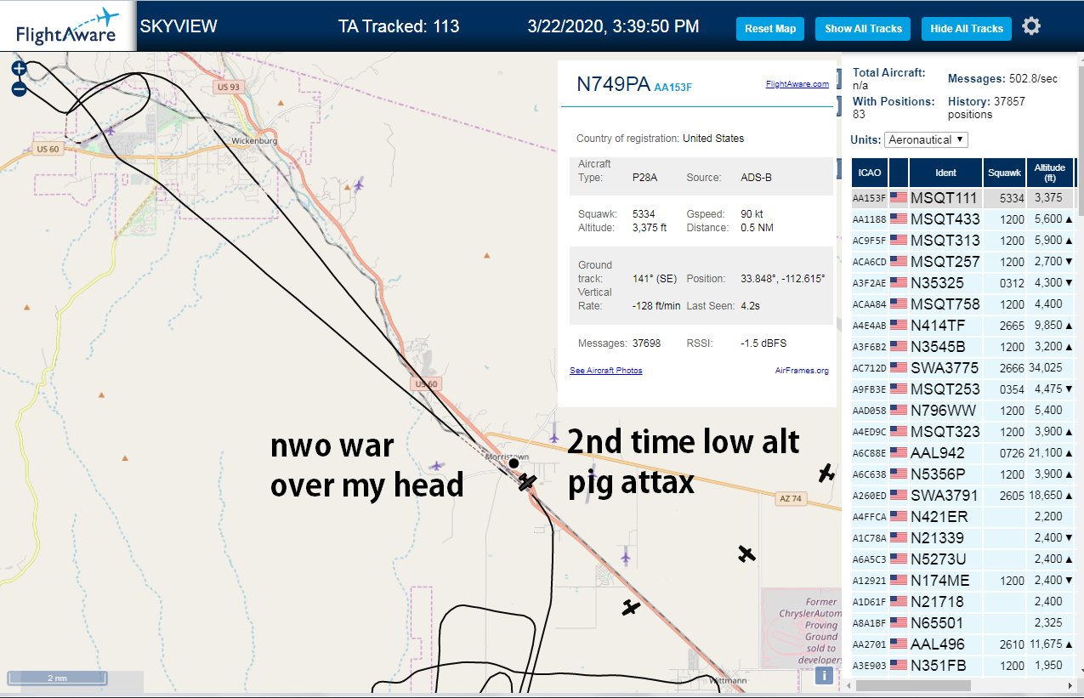
Task: Click the table's horizontal scrollbar left arrow
Action: tap(847, 685)
